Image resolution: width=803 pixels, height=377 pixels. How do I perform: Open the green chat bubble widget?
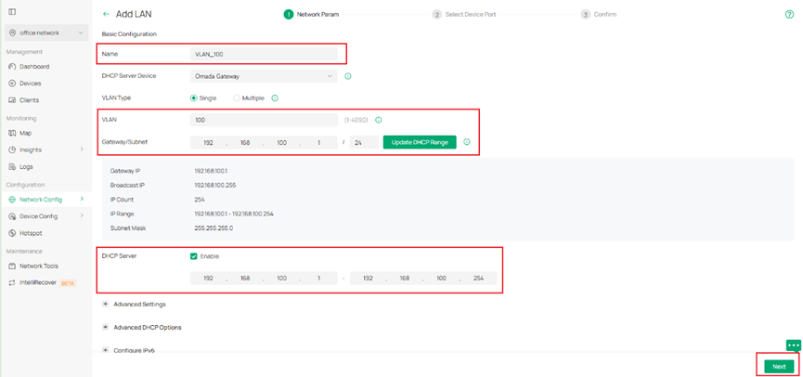point(793,344)
